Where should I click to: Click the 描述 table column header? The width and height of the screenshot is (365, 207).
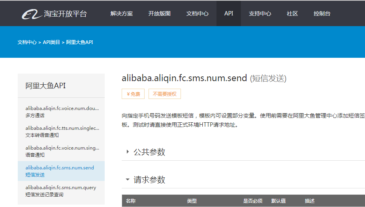[x=310, y=201]
